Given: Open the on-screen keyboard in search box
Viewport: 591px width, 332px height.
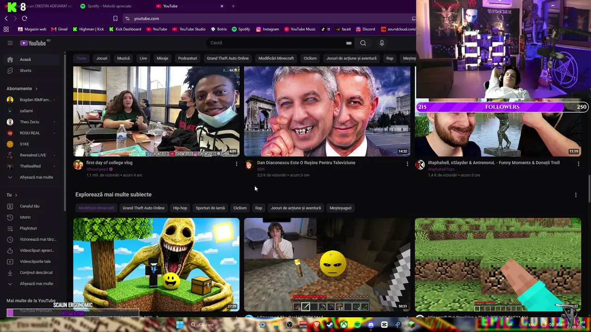Looking at the screenshot, I should pyautogui.click(x=349, y=43).
